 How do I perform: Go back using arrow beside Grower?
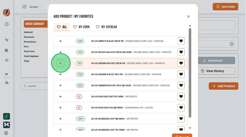click(x=24, y=7)
